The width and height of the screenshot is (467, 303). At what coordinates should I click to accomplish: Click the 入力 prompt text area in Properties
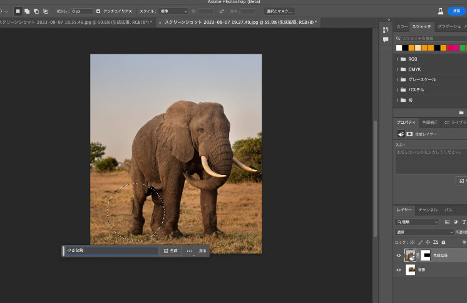tap(431, 161)
